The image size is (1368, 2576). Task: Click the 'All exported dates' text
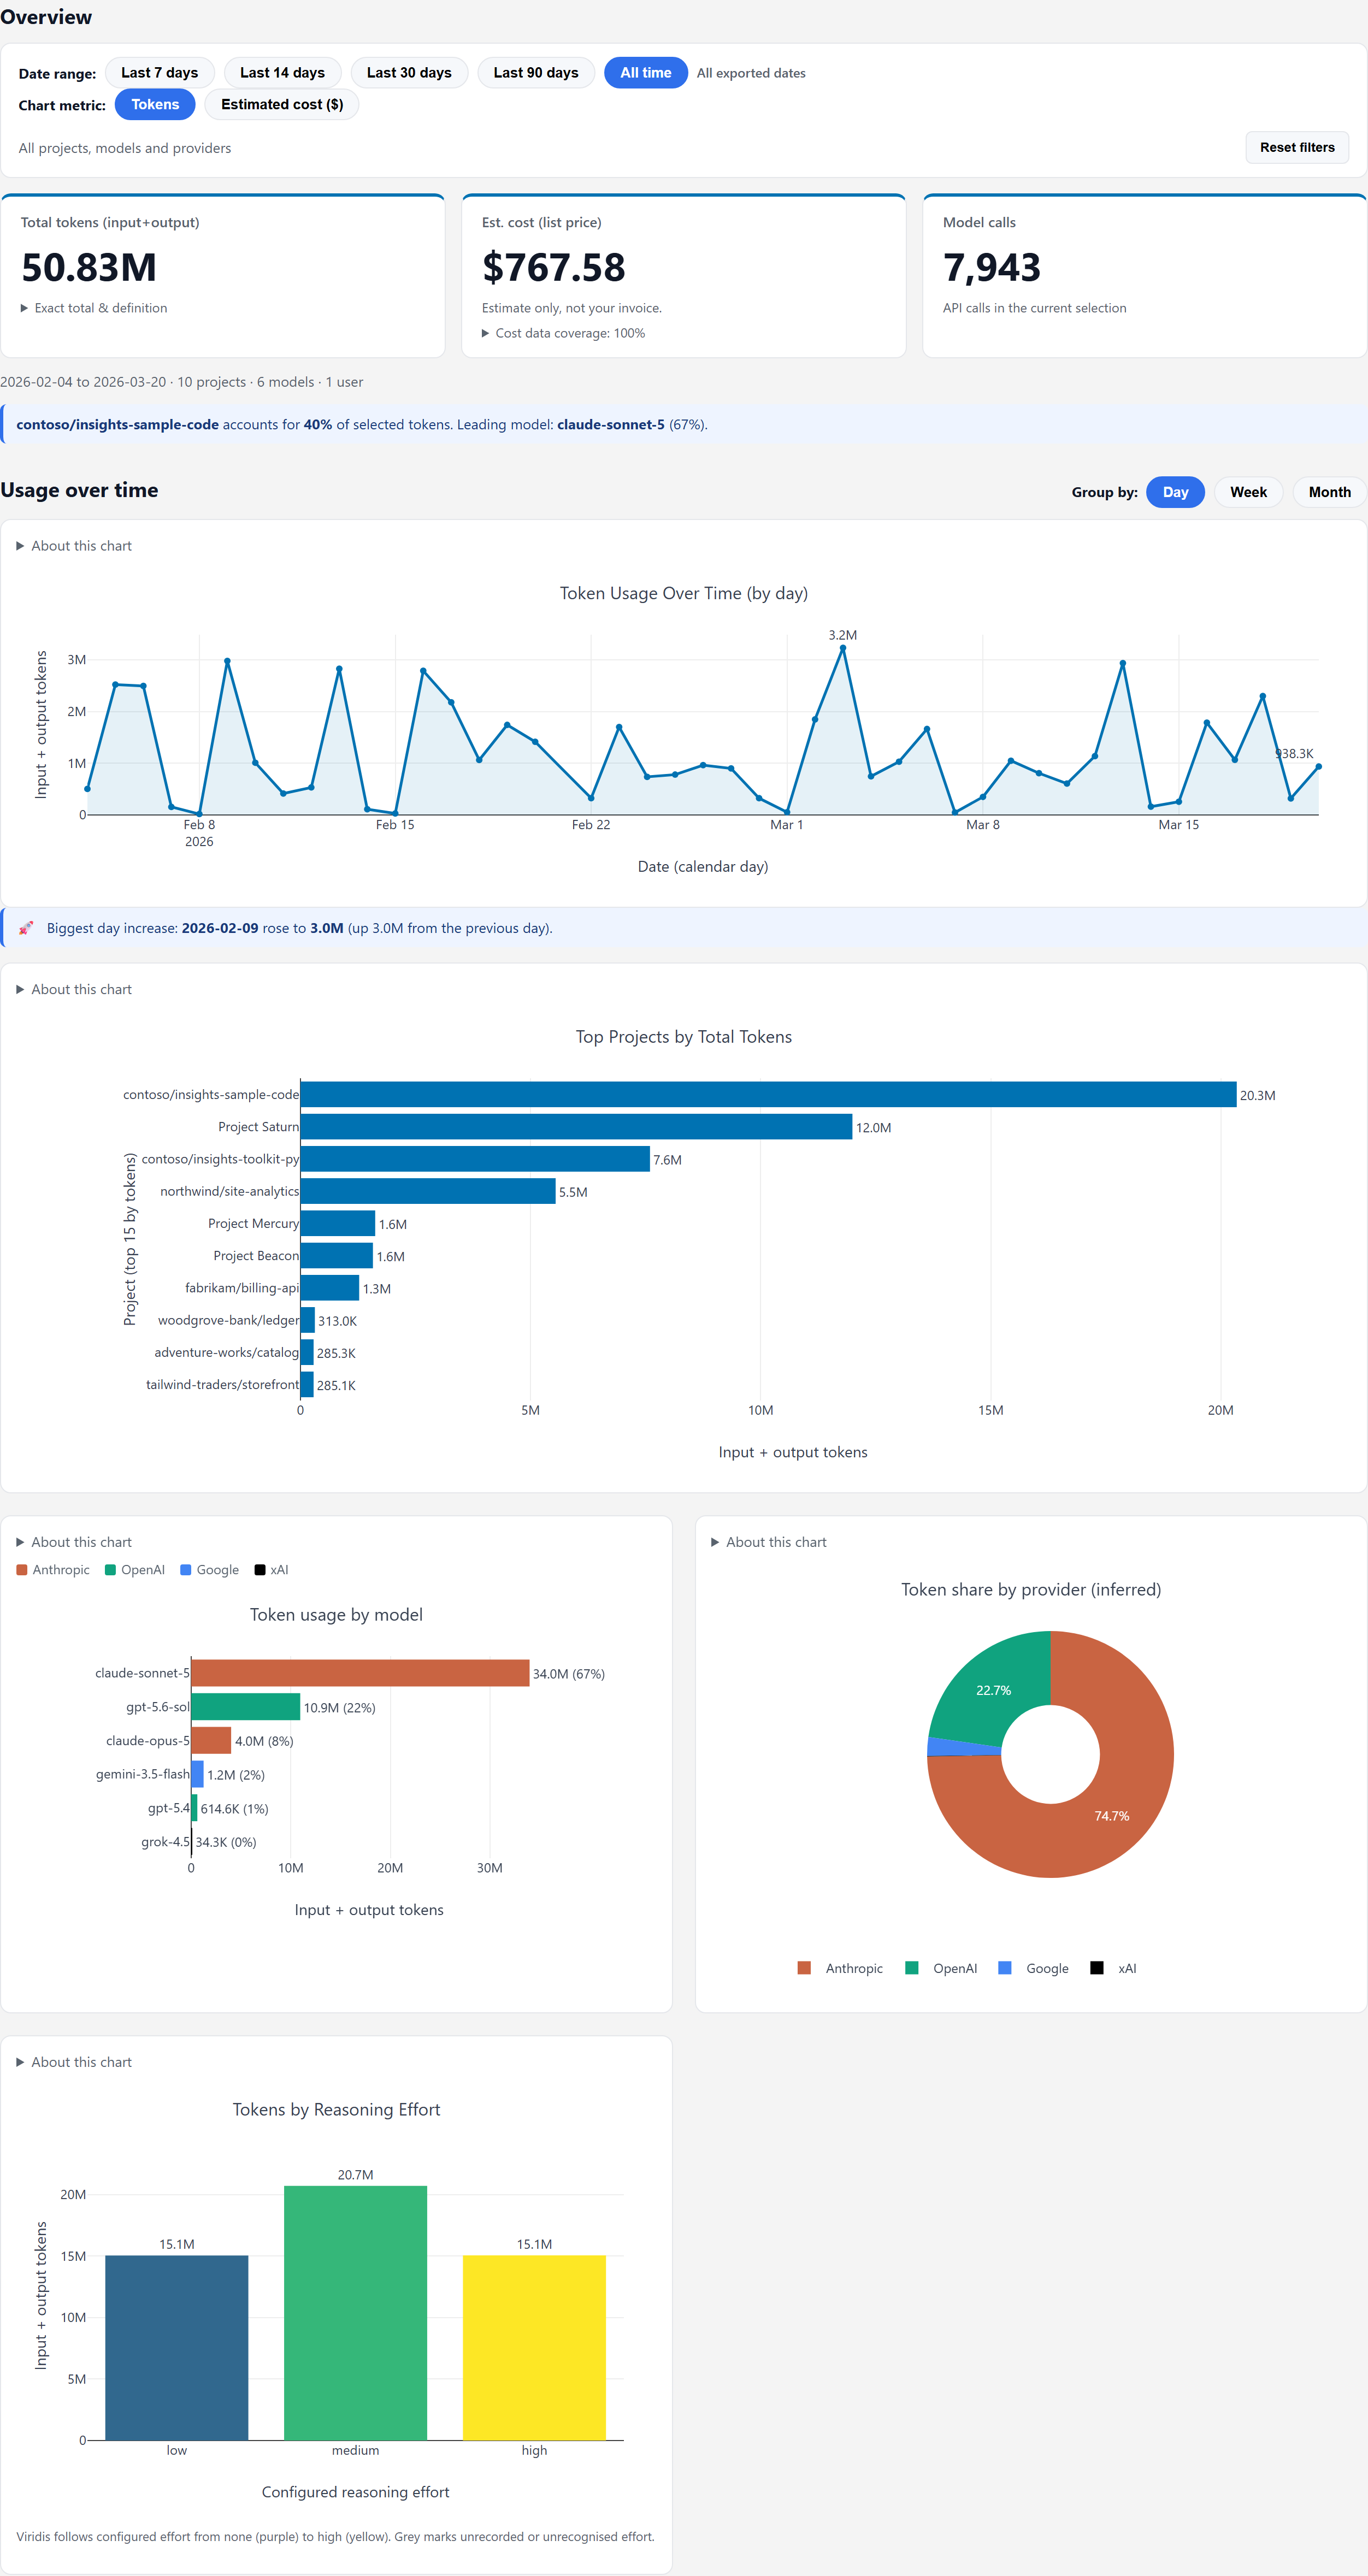[x=751, y=73]
